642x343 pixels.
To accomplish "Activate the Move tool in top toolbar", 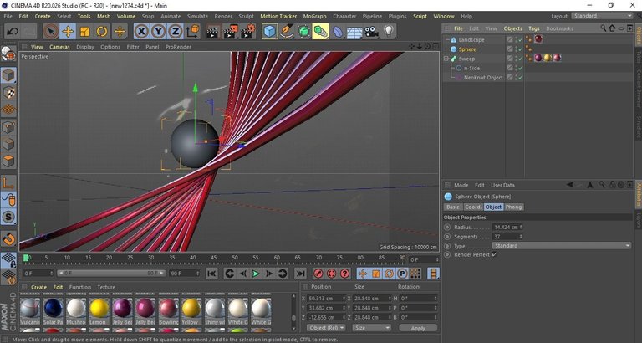I will [x=68, y=32].
